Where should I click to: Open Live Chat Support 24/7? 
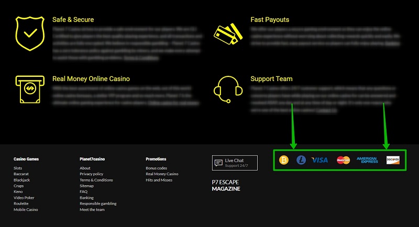point(235,163)
